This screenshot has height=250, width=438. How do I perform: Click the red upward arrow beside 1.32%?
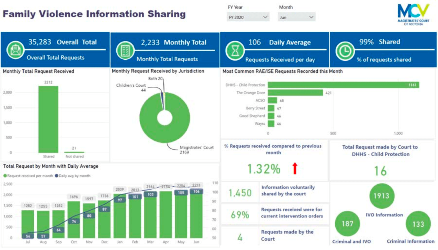(295, 169)
